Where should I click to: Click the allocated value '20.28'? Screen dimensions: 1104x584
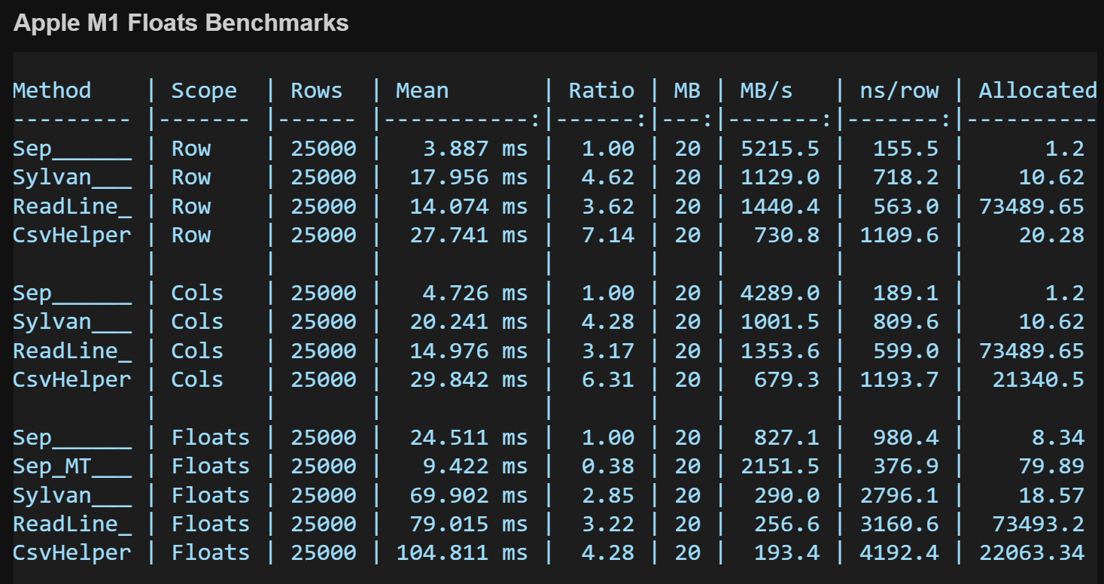[x=1051, y=235]
